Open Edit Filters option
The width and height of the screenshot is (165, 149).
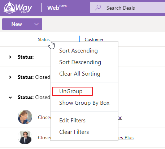click(72, 121)
